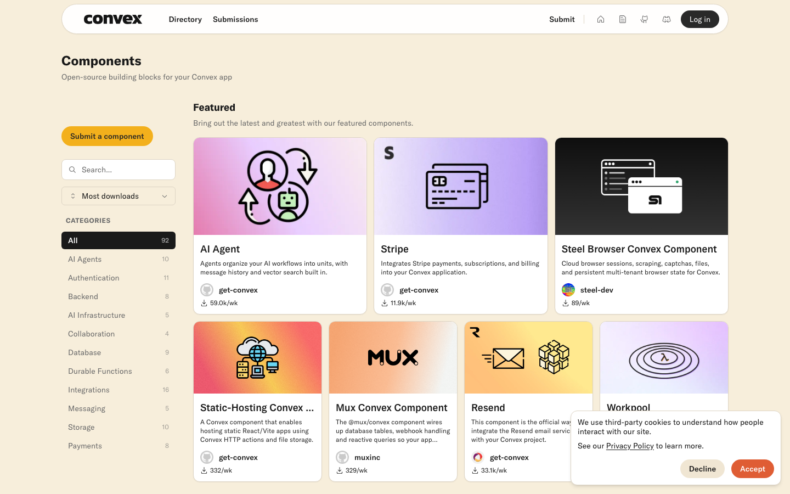Select the Durable Functions category

(x=119, y=371)
